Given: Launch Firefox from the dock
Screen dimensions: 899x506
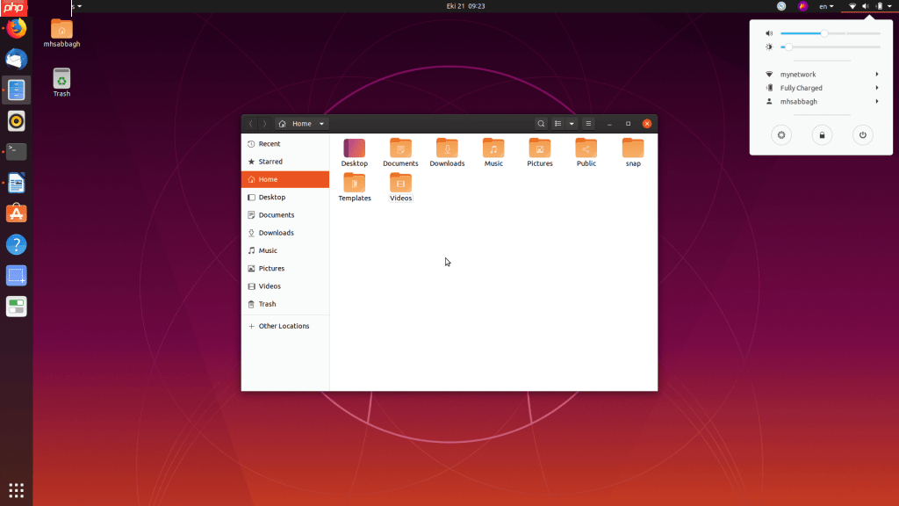Looking at the screenshot, I should click(x=16, y=27).
